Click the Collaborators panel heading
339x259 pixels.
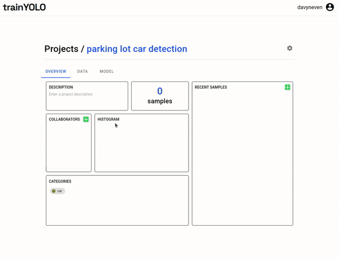click(64, 119)
